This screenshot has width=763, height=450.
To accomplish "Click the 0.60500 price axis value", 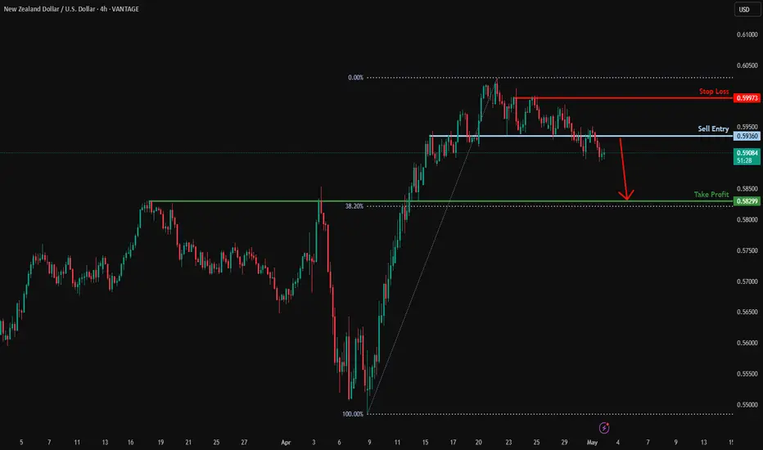I will [747, 65].
